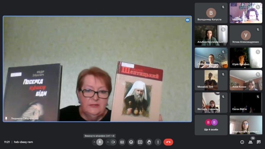Click muted mic icon on Устим Александренко tile
This screenshot has height=149, width=265.
[258, 29]
